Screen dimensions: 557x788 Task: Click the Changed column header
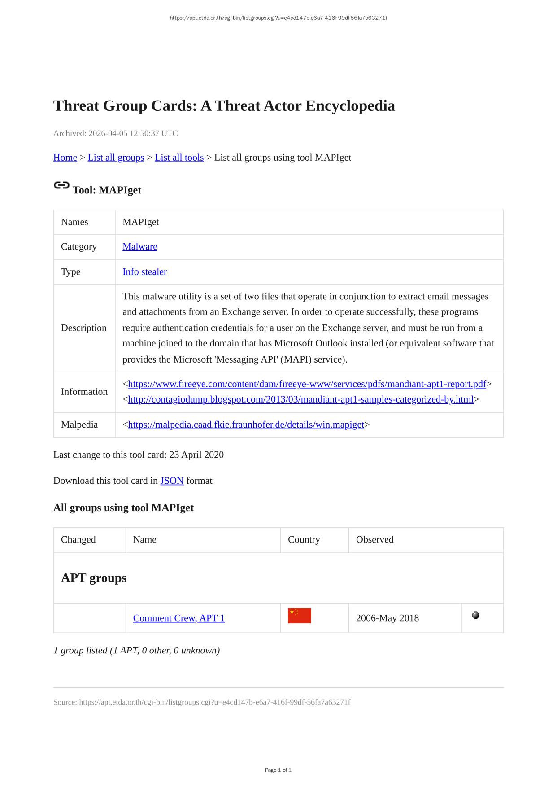[x=78, y=539]
